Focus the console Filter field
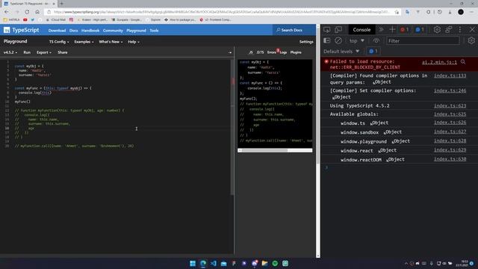478x269 pixels. 423,40
